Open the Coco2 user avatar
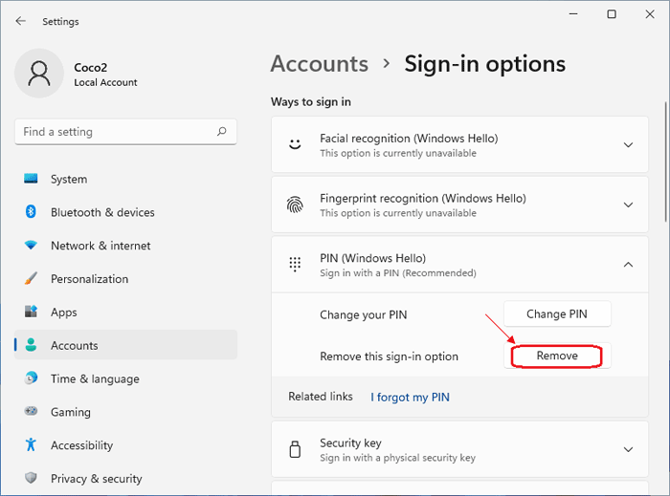The width and height of the screenshot is (670, 496). [x=39, y=74]
